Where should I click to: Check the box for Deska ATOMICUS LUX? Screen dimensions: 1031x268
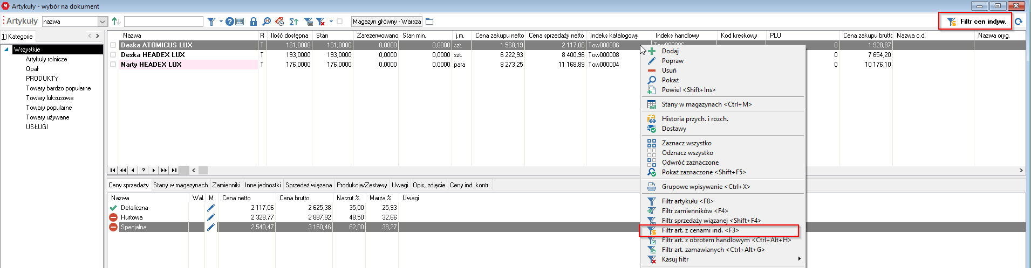click(x=113, y=45)
